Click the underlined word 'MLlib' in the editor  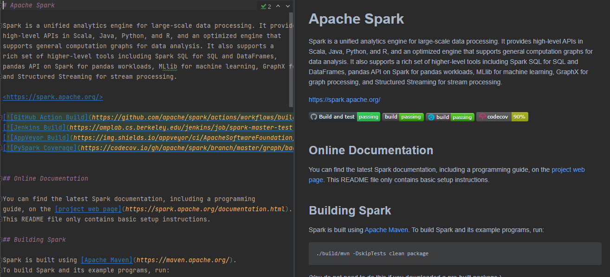click(168, 67)
